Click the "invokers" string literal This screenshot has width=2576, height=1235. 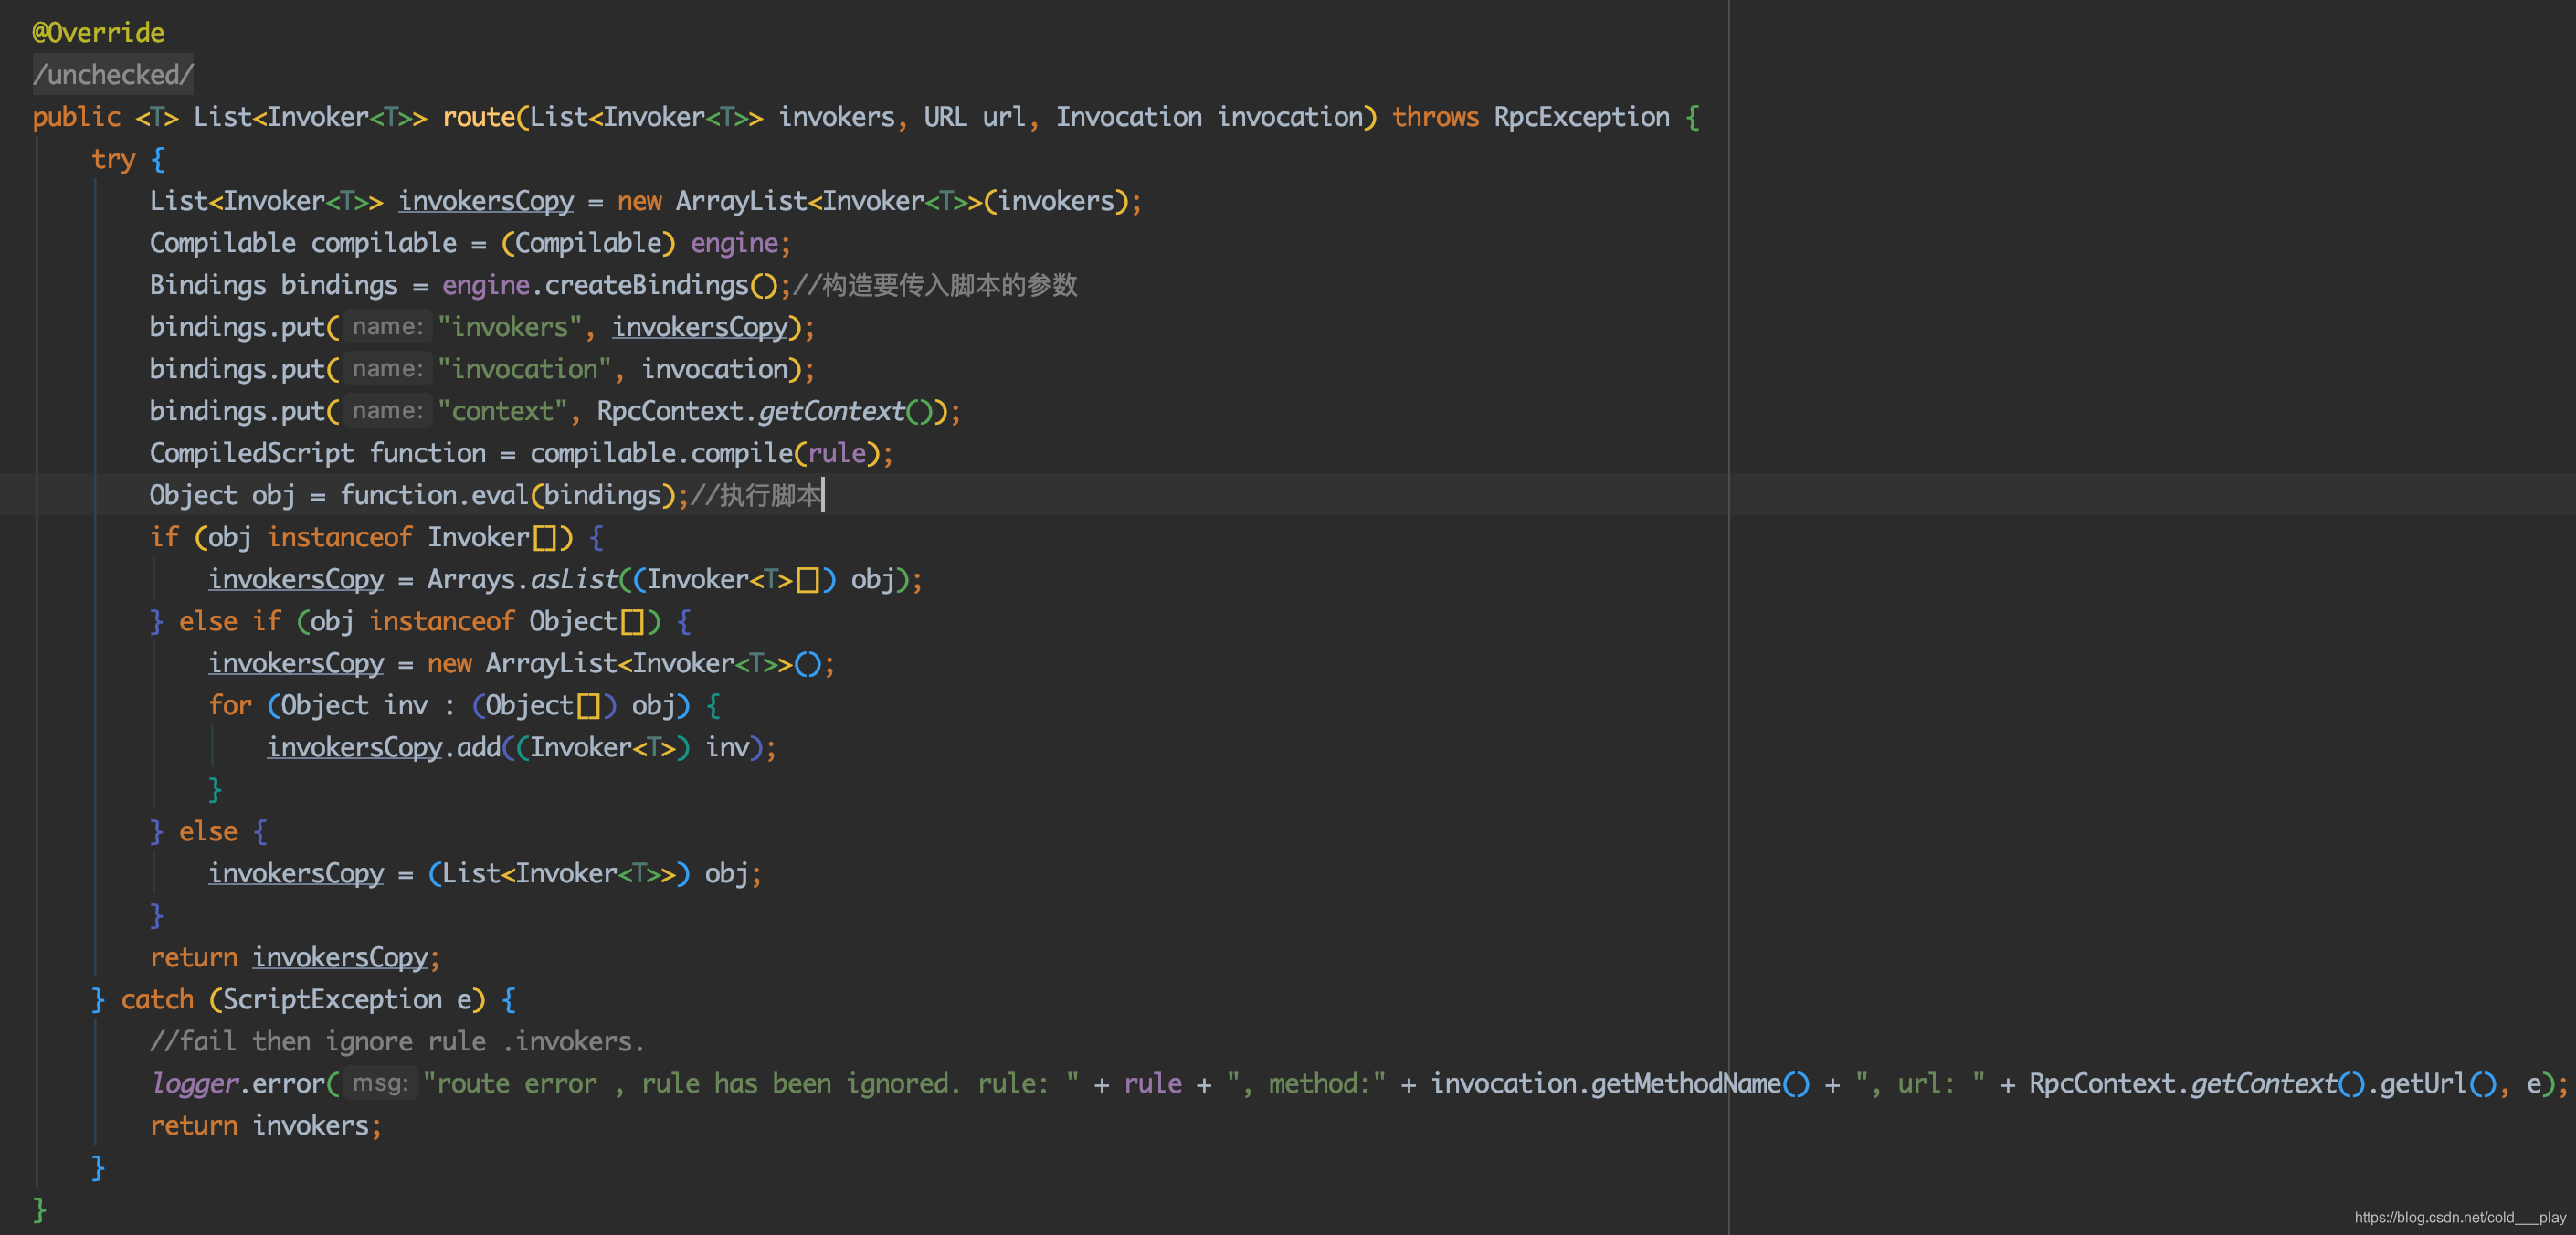510,327
